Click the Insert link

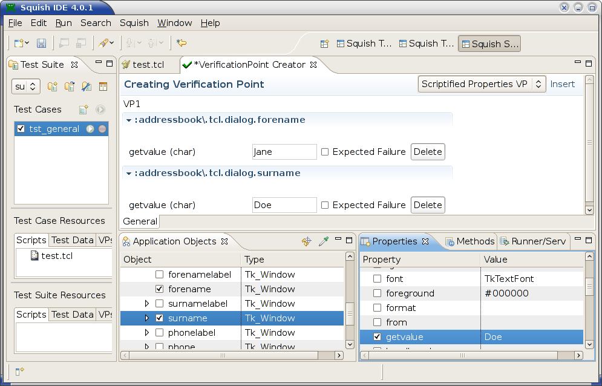coord(562,84)
